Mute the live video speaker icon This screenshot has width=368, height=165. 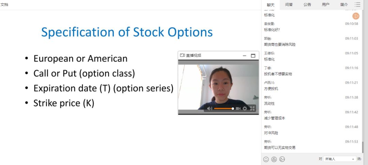coord(210,109)
